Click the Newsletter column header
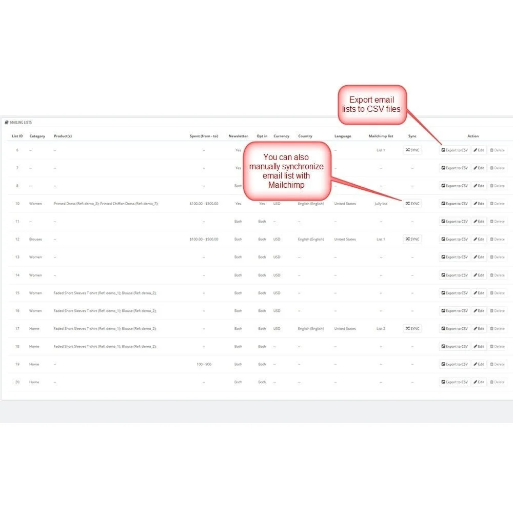513x513 pixels. tap(238, 136)
